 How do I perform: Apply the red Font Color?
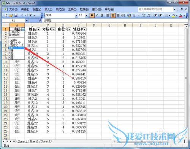(180, 16)
